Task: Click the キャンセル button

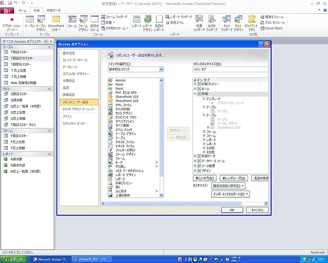Action: 257,210
